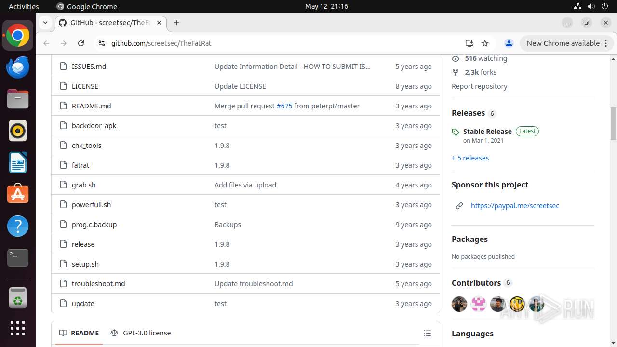Click the file icon beside LICENSE
This screenshot has height=347, width=617.
click(63, 86)
